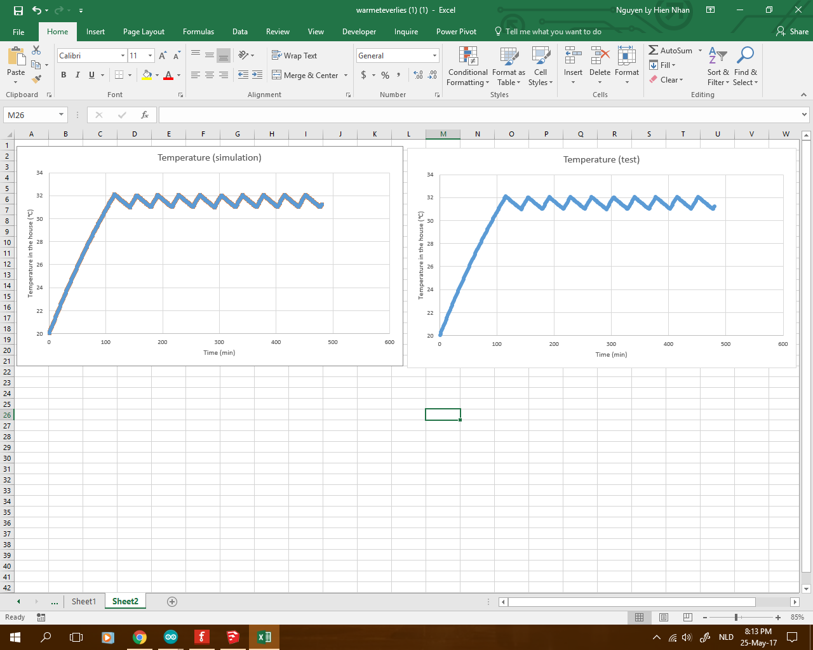Toggle Italic formatting
Viewport: 813px width, 650px height.
(x=77, y=75)
